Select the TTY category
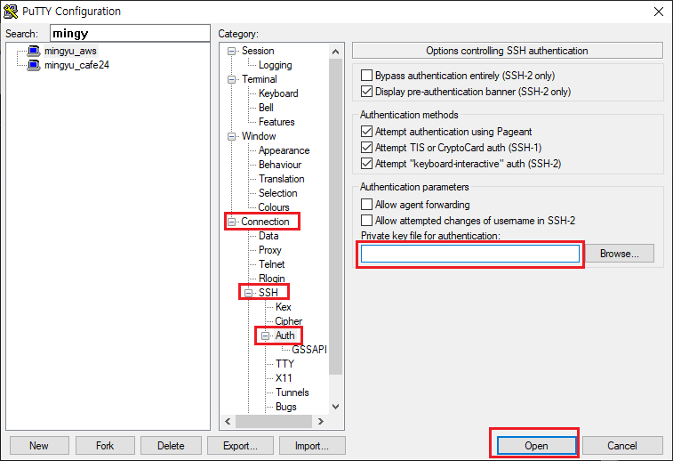 point(285,363)
